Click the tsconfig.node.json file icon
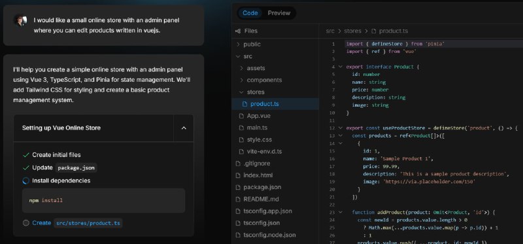 [238, 235]
